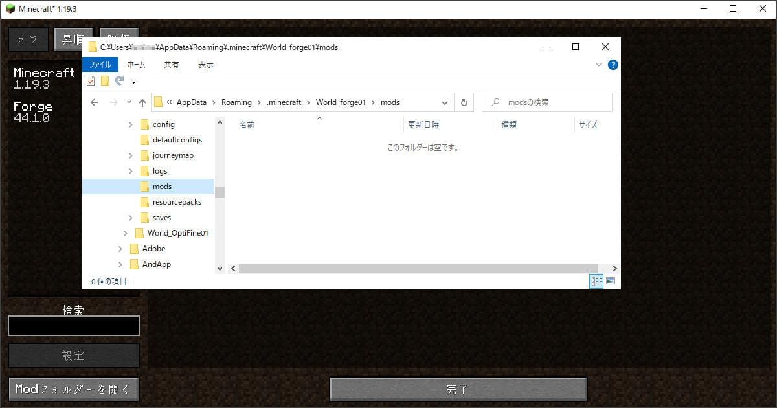The height and width of the screenshot is (408, 777).
Task: Expand the Explorer ribbon chevron
Action: click(x=599, y=65)
